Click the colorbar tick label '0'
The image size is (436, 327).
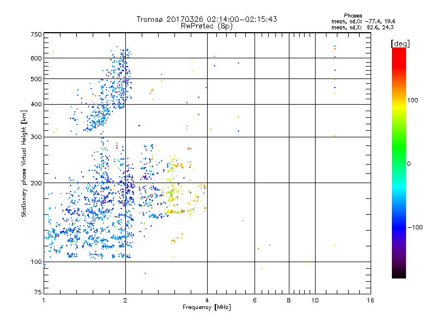point(409,164)
